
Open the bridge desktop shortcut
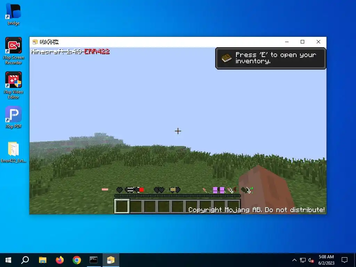[x=14, y=14]
